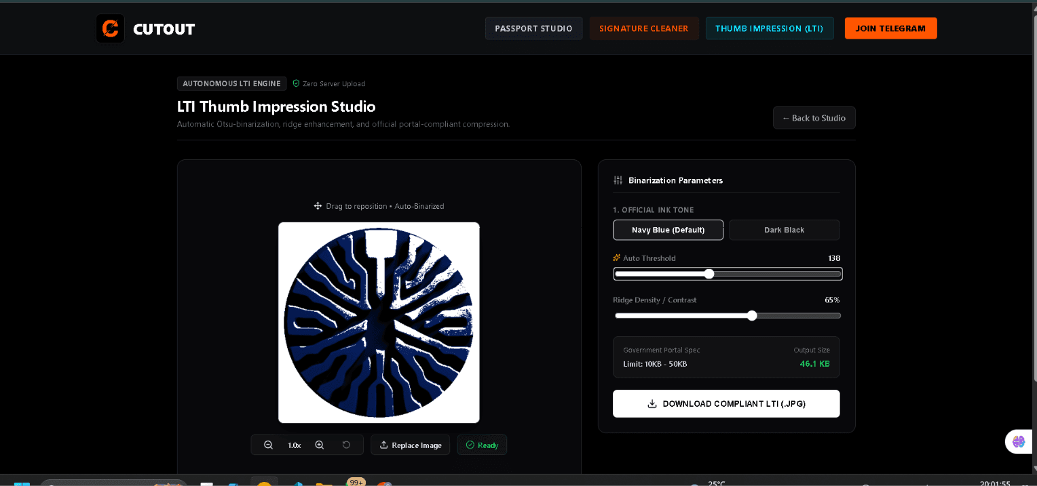The height and width of the screenshot is (486, 1037).
Task: Click the Ready status indicator
Action: click(x=482, y=445)
